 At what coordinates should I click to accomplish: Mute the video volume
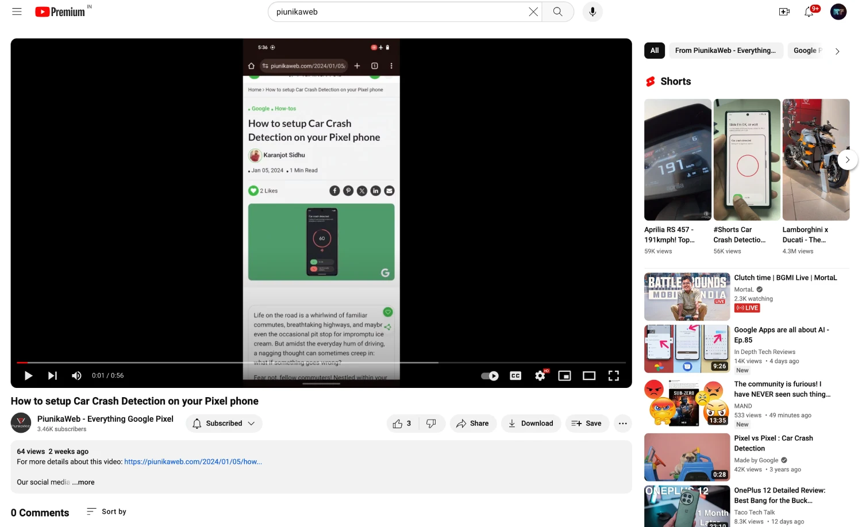tap(76, 375)
